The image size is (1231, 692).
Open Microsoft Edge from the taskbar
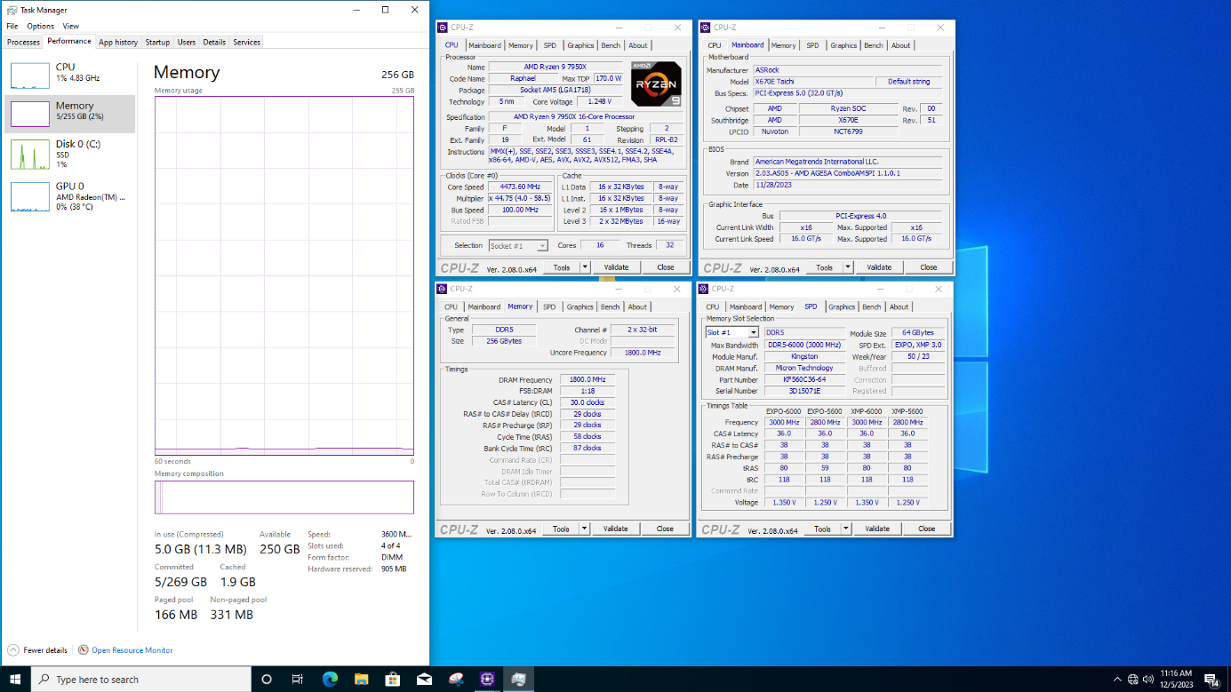[330, 680]
